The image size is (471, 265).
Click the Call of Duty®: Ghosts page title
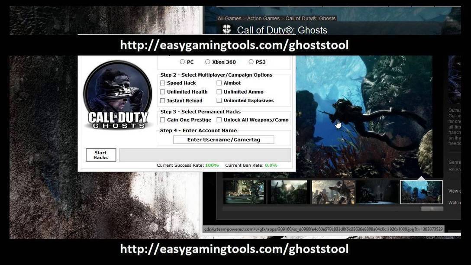282,30
